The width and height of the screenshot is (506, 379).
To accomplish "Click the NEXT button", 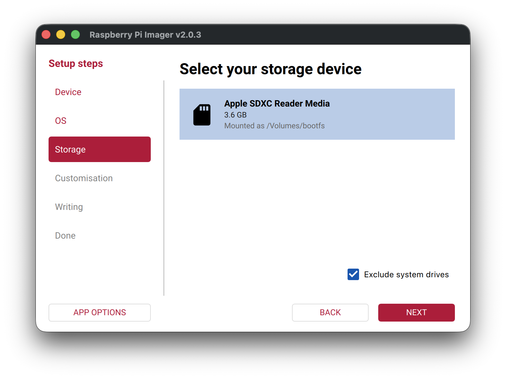I will click(x=417, y=313).
